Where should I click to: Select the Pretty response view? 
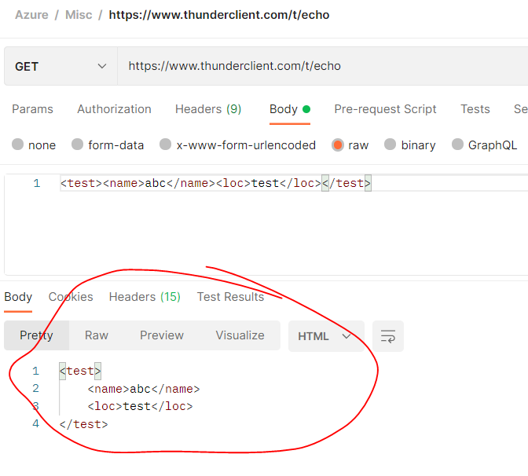36,335
